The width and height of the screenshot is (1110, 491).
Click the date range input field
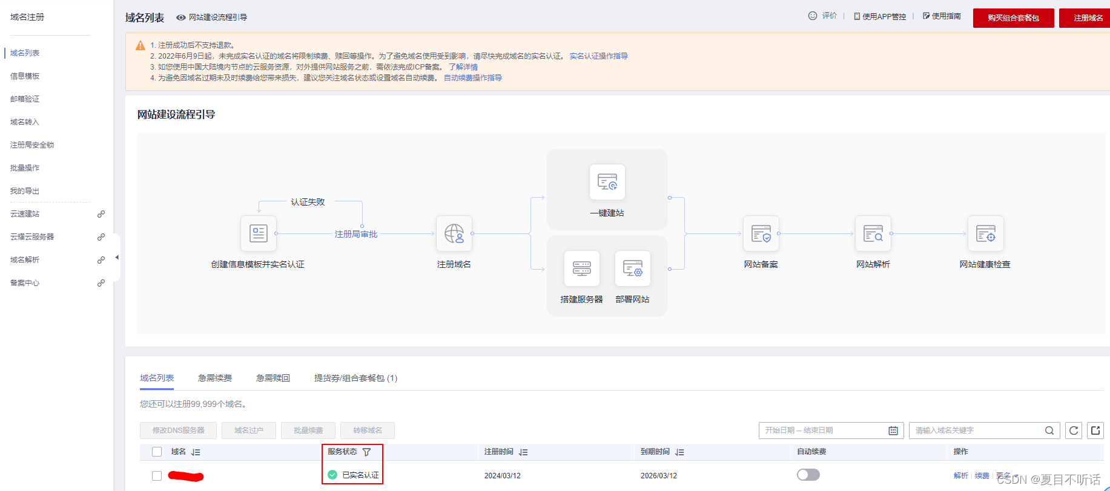(831, 431)
